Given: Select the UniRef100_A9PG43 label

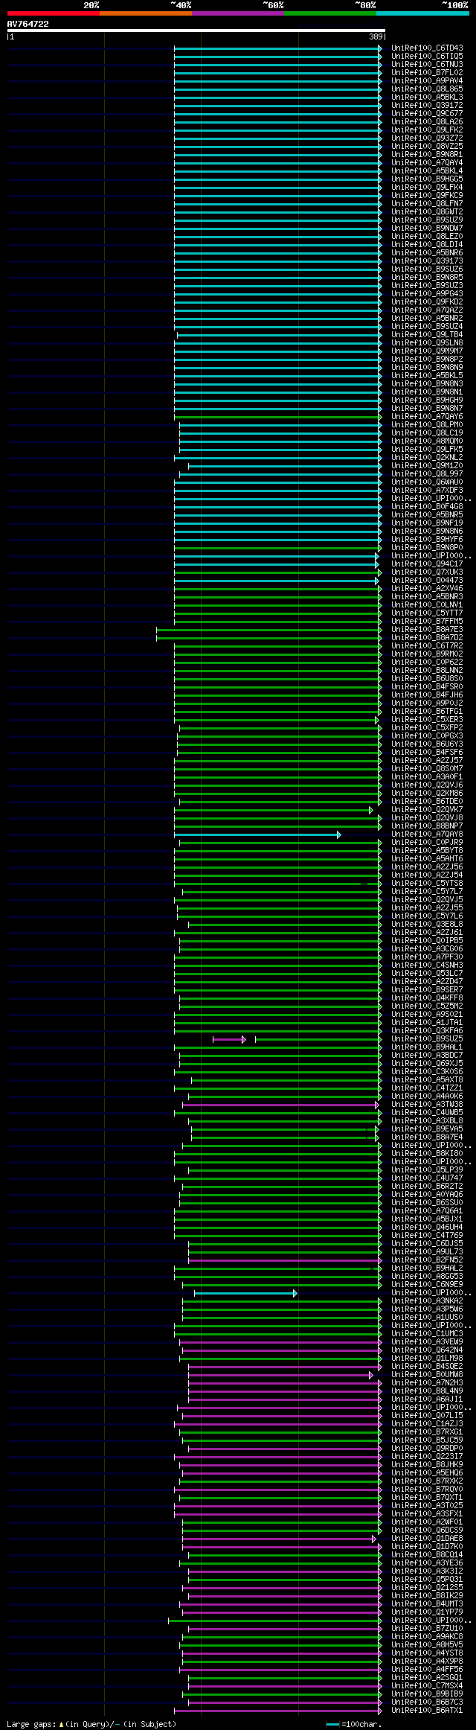Looking at the screenshot, I should [x=427, y=294].
